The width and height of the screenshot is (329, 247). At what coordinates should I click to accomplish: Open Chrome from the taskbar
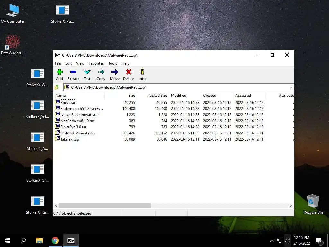point(55,241)
